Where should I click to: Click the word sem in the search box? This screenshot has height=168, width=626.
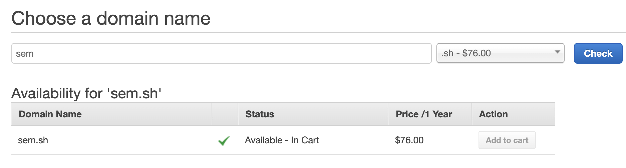pyautogui.click(x=25, y=54)
